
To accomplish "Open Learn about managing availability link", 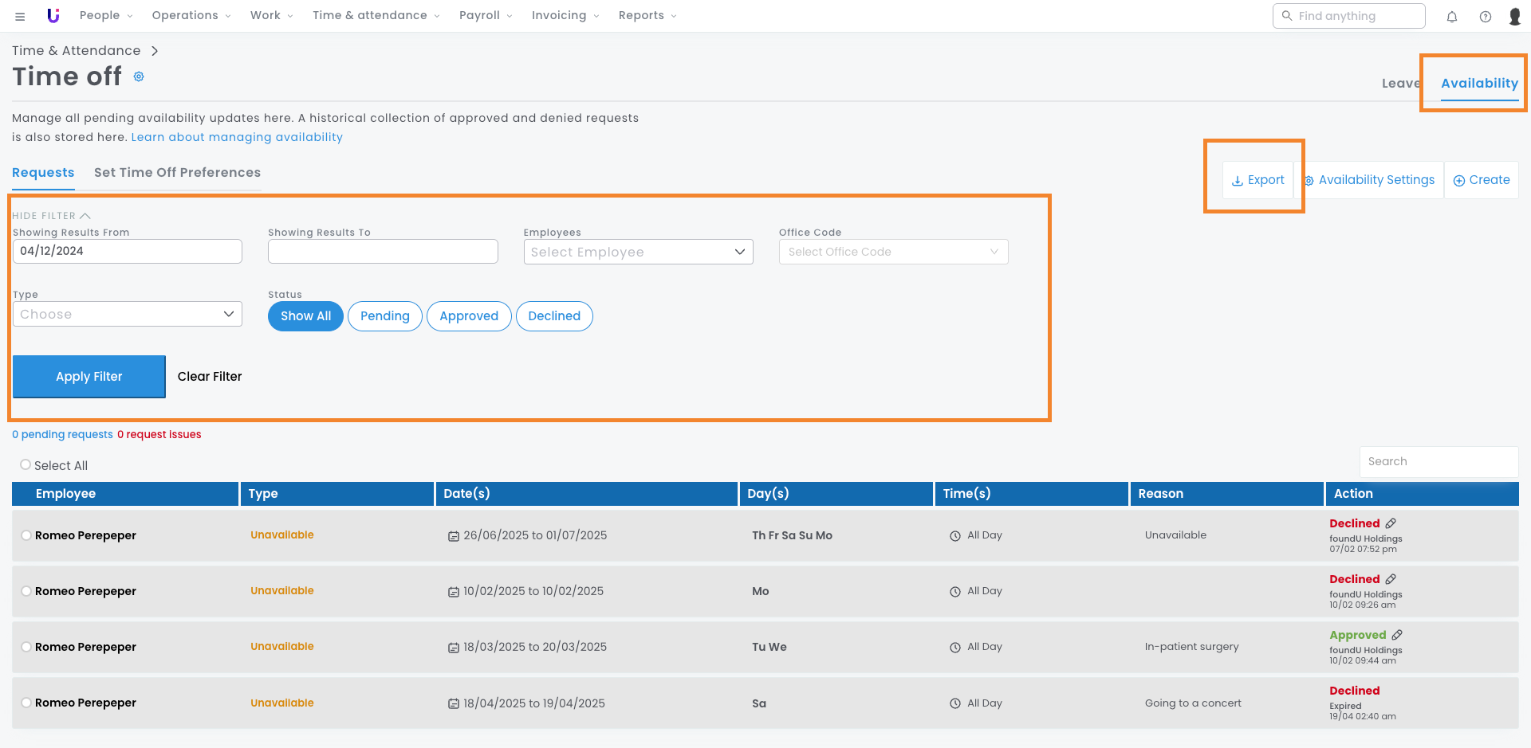I will 237,137.
